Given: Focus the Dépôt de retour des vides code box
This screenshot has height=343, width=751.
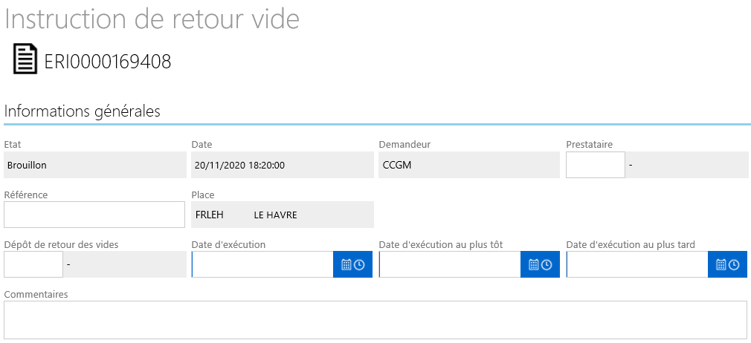Looking at the screenshot, I should 33,264.
